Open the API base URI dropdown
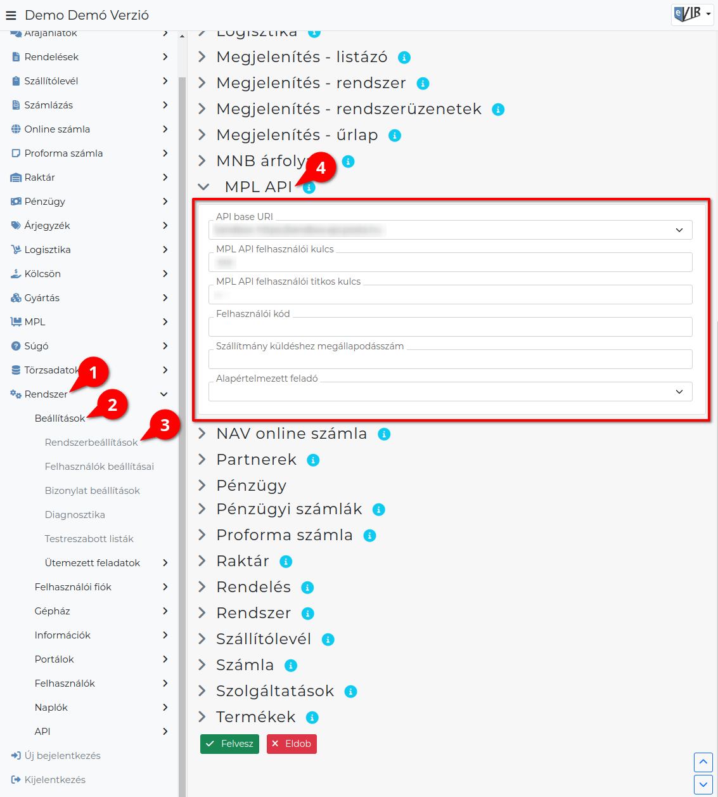Viewport: 718px width, 797px height. coord(450,230)
